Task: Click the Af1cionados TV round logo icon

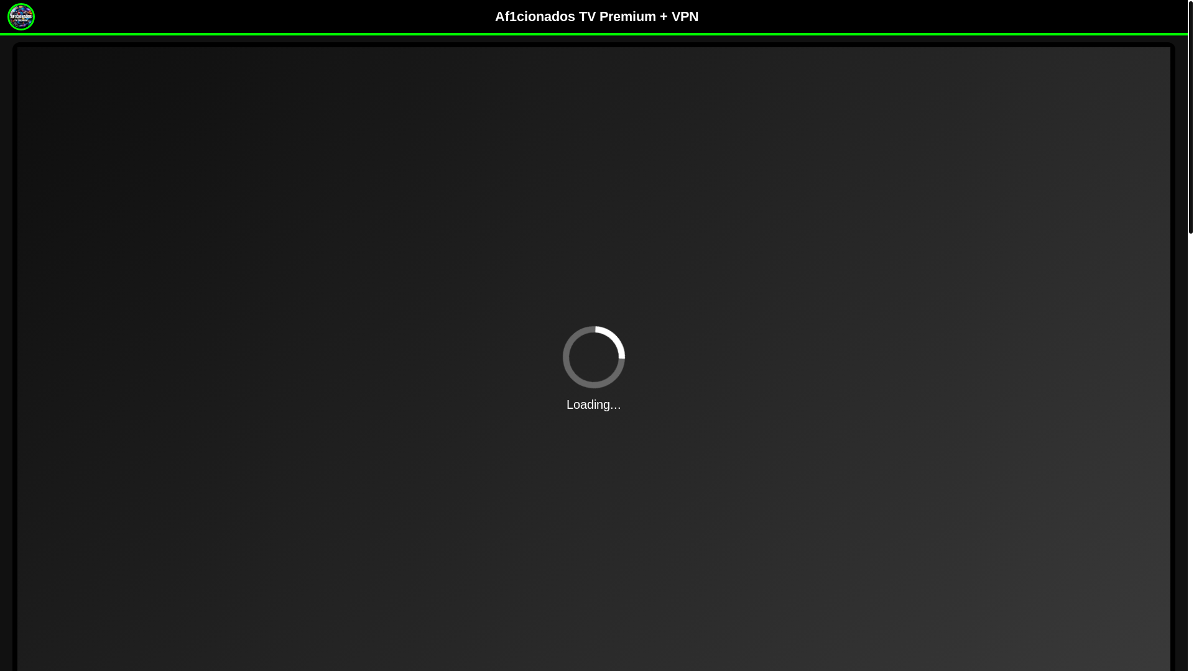Action: [x=21, y=17]
